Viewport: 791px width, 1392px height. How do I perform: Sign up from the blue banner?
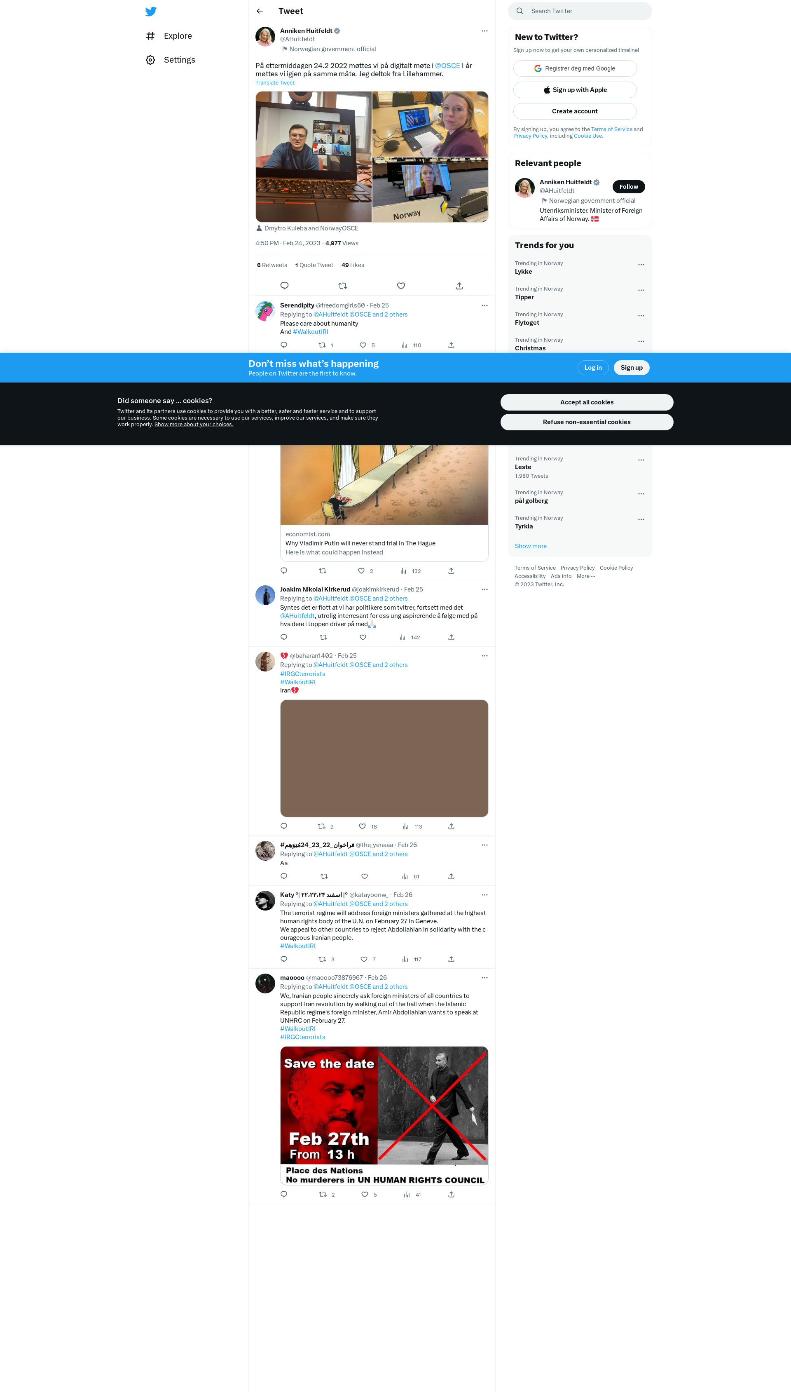click(x=631, y=368)
